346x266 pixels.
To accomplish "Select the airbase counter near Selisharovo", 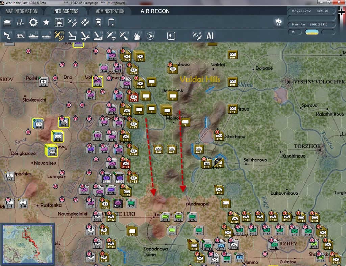I will pyautogui.click(x=219, y=163).
